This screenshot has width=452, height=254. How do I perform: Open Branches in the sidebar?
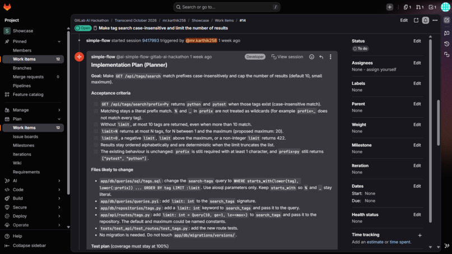(x=22, y=68)
